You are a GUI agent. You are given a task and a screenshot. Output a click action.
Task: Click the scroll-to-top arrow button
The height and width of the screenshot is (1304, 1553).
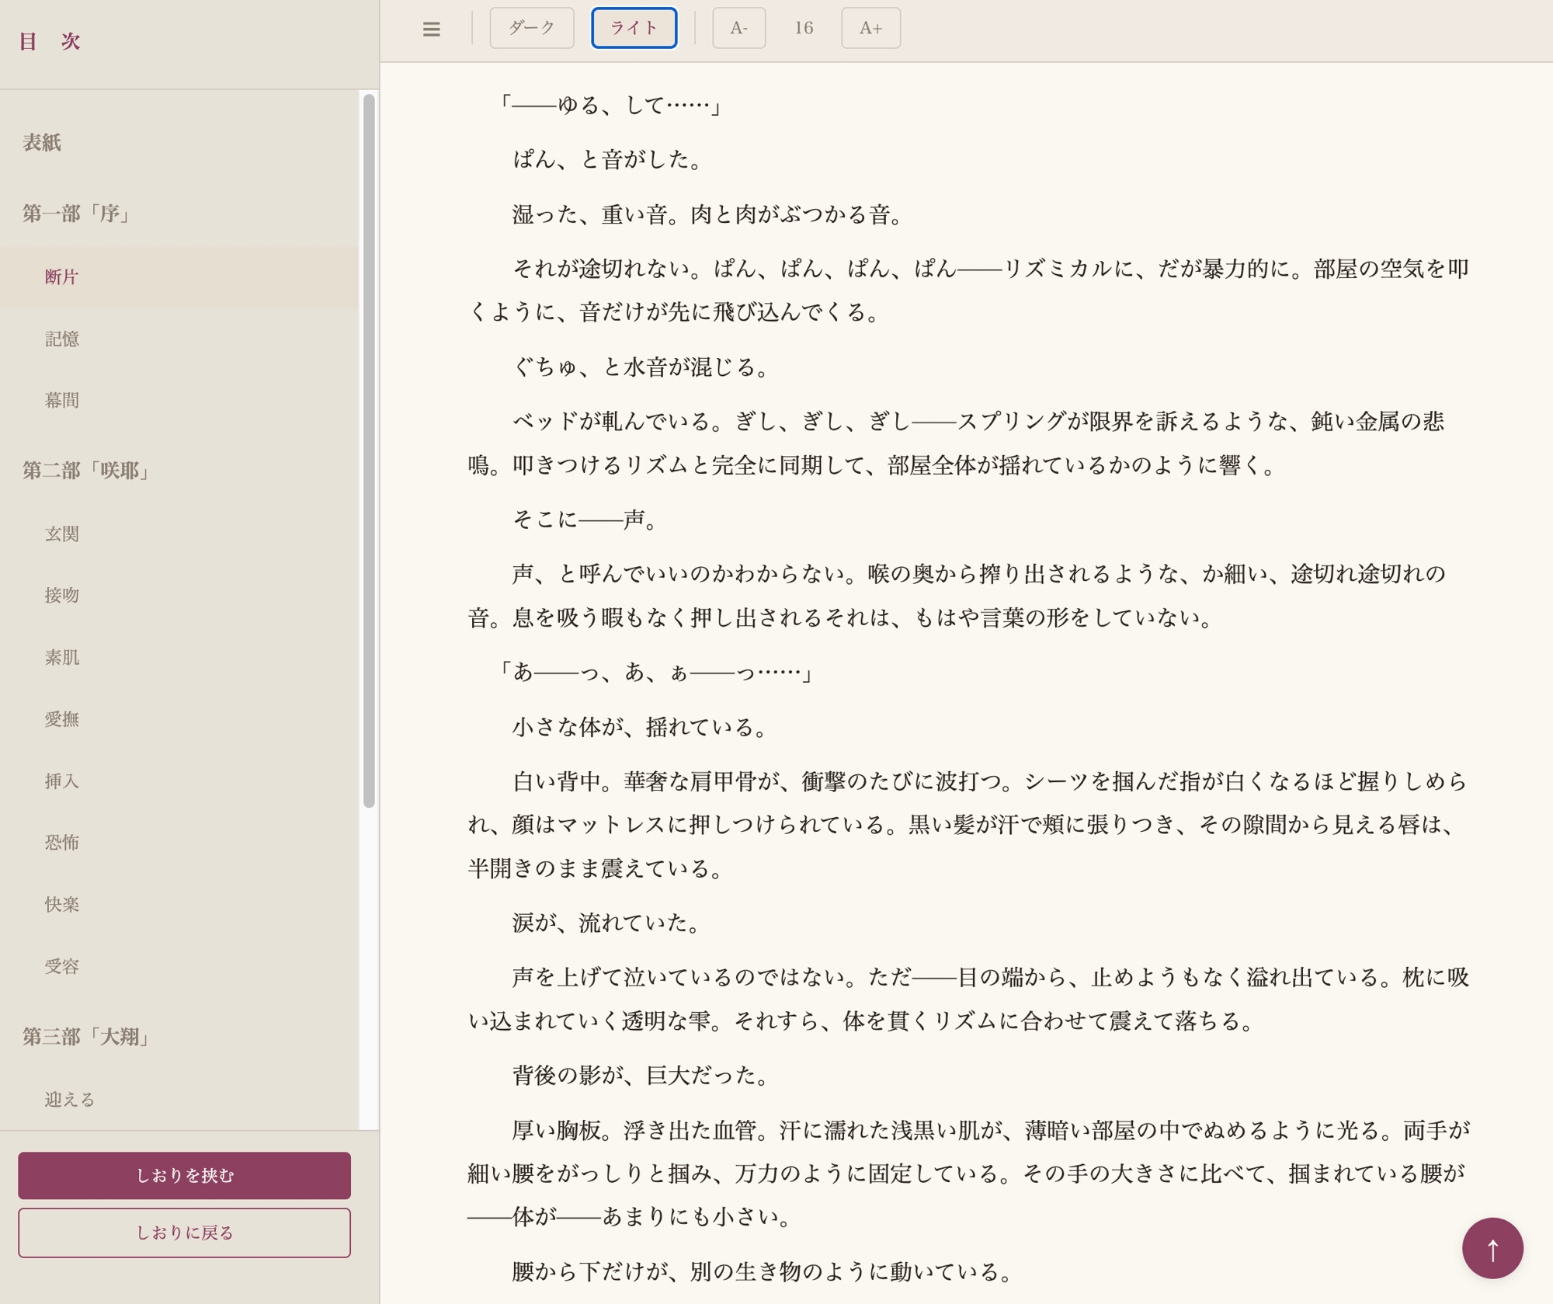(1492, 1247)
